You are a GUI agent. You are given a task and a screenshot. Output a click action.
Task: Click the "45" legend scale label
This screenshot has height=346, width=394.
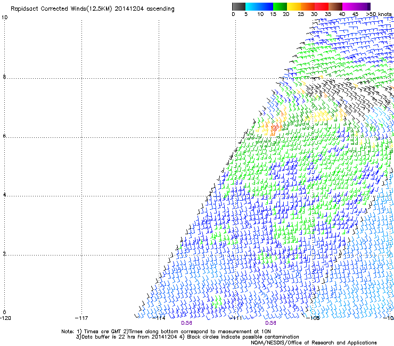pyautogui.click(x=356, y=14)
